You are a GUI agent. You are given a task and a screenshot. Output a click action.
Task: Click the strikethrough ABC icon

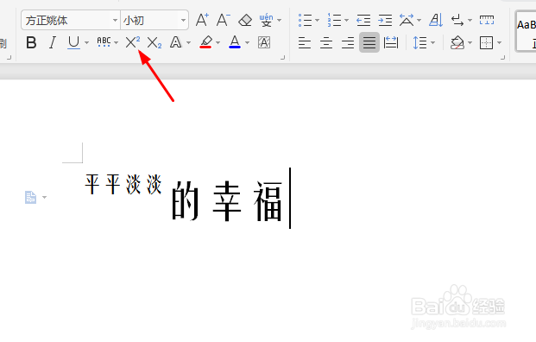(x=104, y=42)
